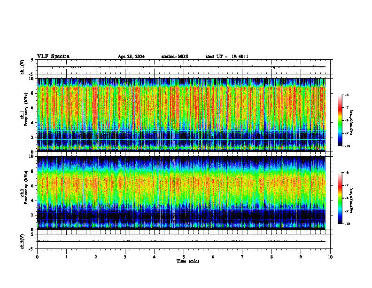Screen dimensions: 372x288
Task: Click the "-6" label on ch.1 colorbar
Action: [x=347, y=95]
